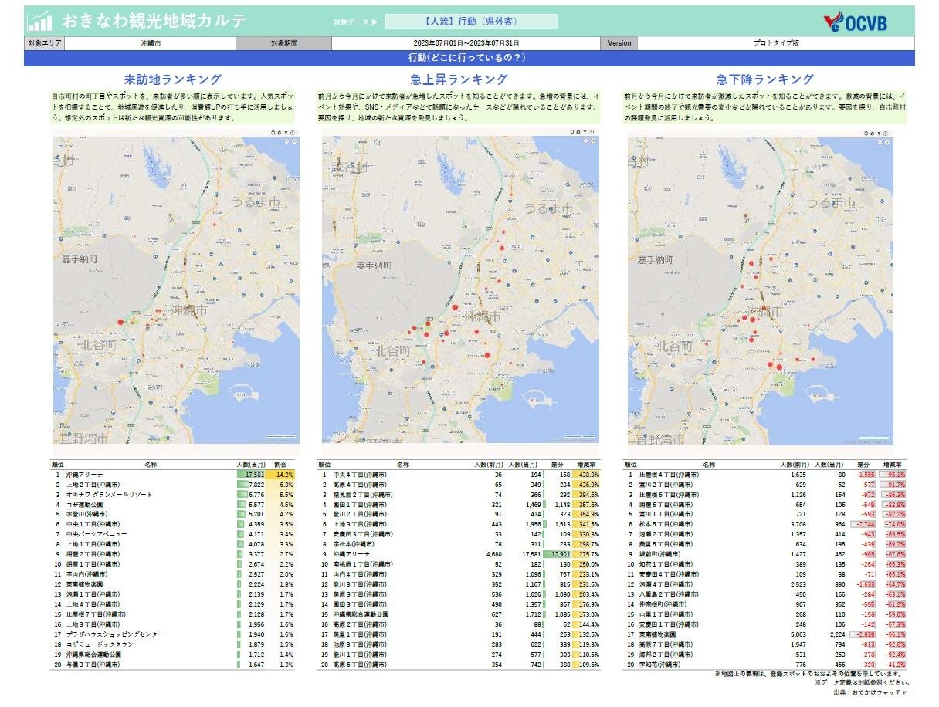This screenshot has height=707, width=939.
Task: Sort by 増減率 column in the 急上昇ランキング table
Action: pyautogui.click(x=585, y=465)
